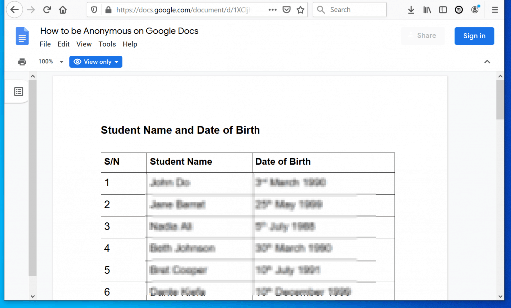Toggle the browser sidebar icon
The height and width of the screenshot is (308, 511).
point(443,10)
